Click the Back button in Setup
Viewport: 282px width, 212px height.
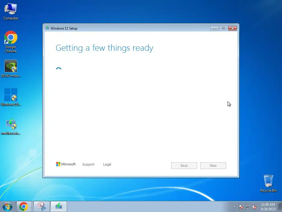pyautogui.click(x=184, y=166)
